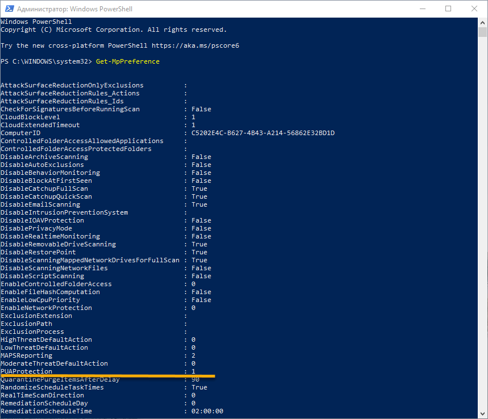The image size is (488, 419).
Task: Click the ExclusionProcess property name
Action: pyautogui.click(x=32, y=332)
